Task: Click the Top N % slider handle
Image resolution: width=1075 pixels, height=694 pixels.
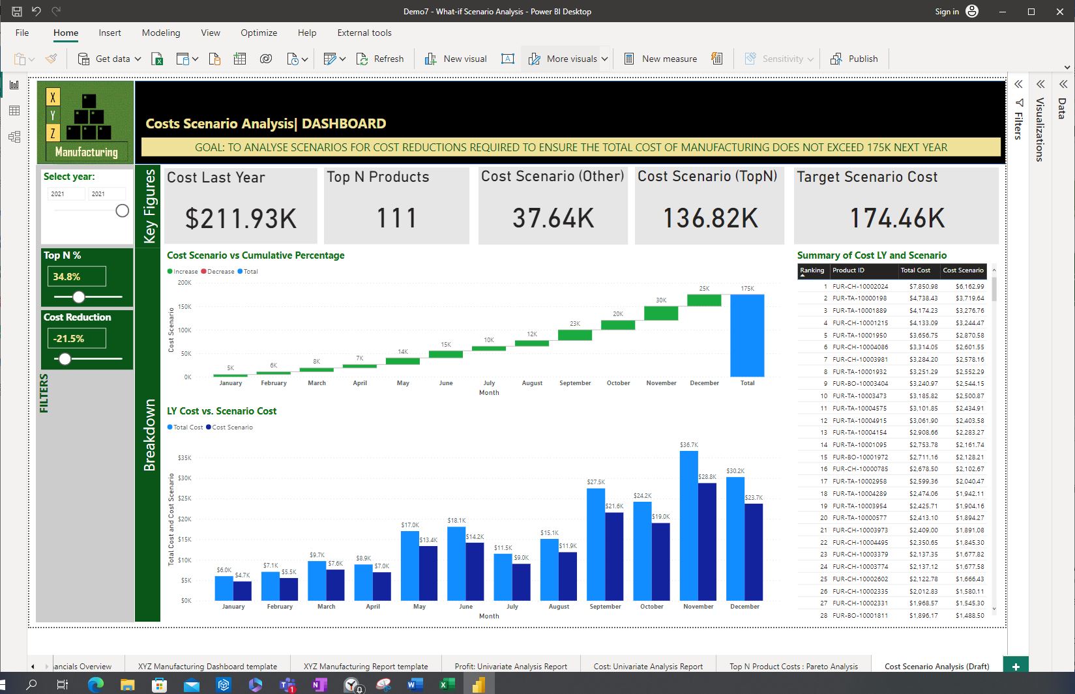Action: click(x=79, y=297)
